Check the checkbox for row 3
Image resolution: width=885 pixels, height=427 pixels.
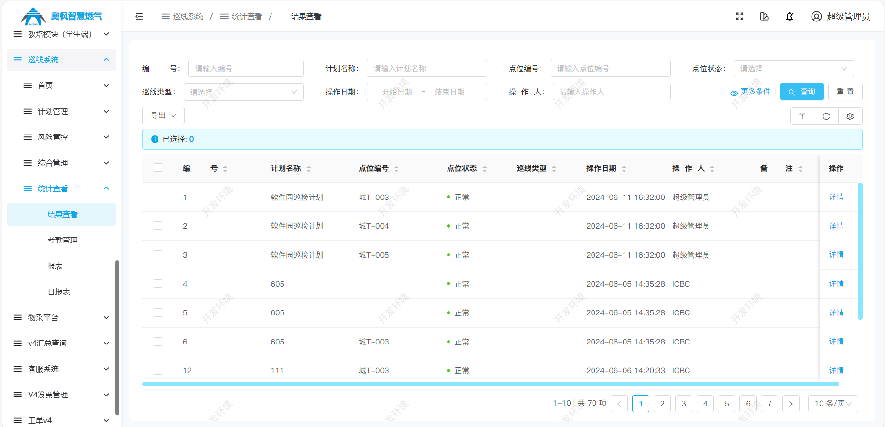pyautogui.click(x=158, y=255)
